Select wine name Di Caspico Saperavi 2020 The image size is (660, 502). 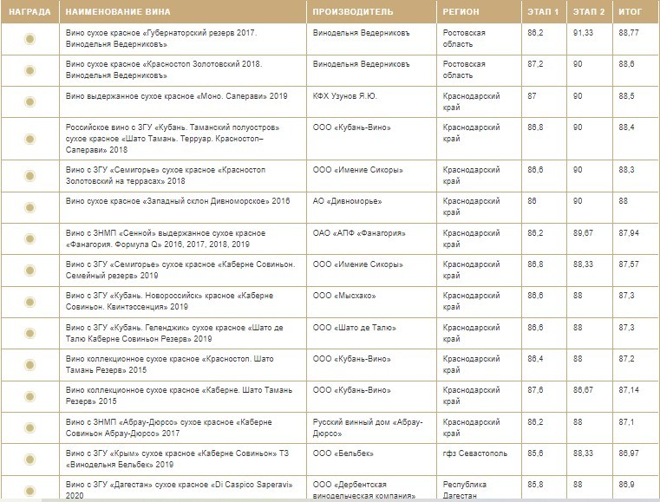tap(179, 490)
